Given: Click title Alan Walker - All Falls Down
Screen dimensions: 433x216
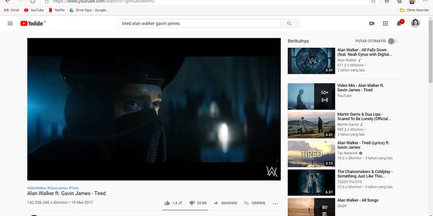Looking at the screenshot, I should 365,52.
